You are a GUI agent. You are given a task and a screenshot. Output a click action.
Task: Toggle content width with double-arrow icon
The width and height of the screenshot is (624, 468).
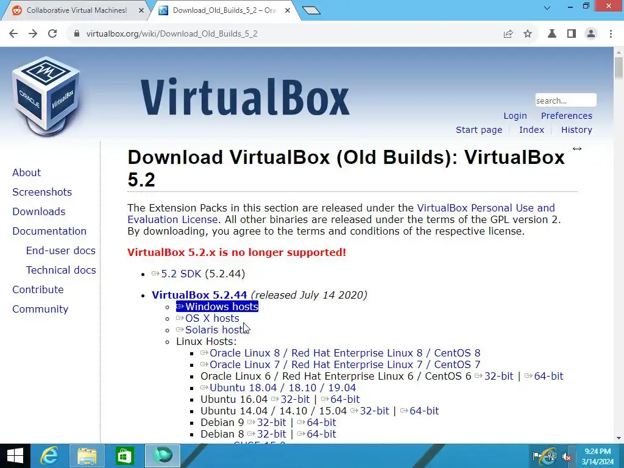click(577, 149)
